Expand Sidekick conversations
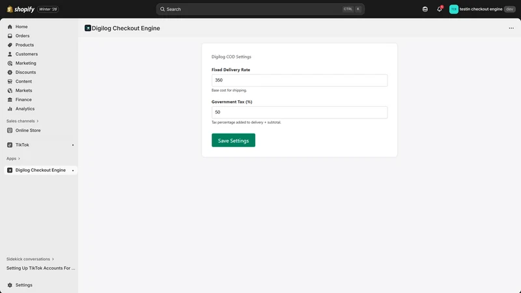521x293 pixels. 30,258
